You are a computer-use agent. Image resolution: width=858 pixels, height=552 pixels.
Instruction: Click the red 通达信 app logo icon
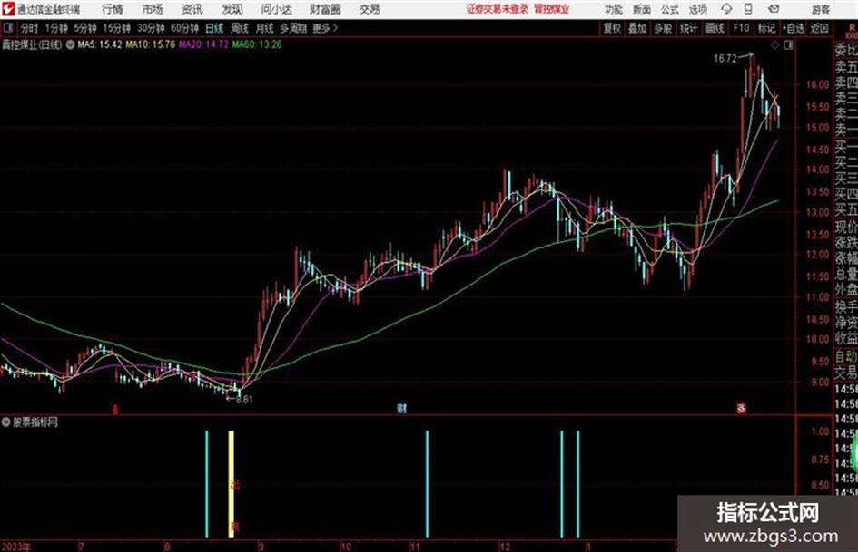(x=7, y=9)
